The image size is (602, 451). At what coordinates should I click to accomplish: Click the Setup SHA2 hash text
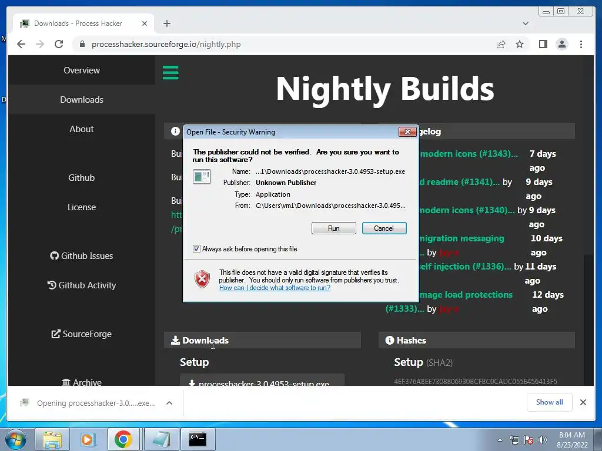pyautogui.click(x=475, y=381)
